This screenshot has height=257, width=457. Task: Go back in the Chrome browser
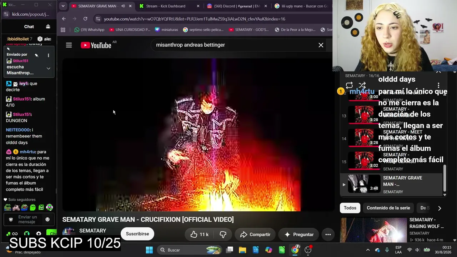coord(64,19)
